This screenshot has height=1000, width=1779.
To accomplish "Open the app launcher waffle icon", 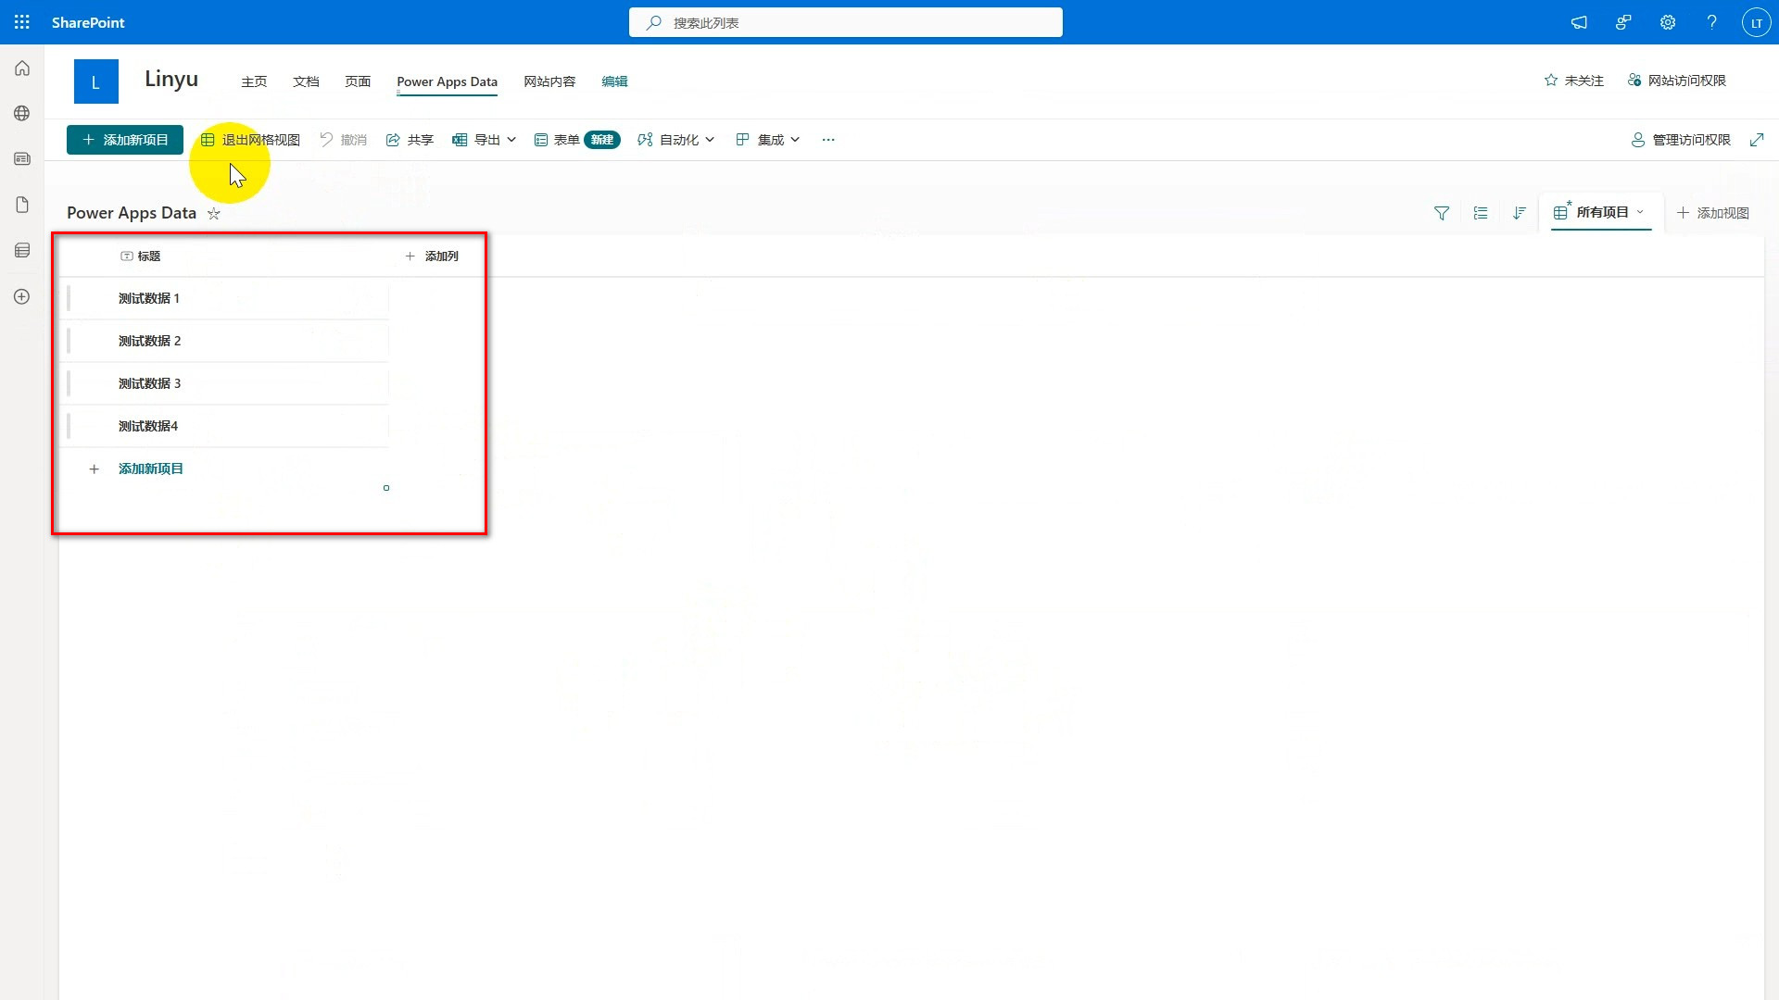I will tap(22, 22).
